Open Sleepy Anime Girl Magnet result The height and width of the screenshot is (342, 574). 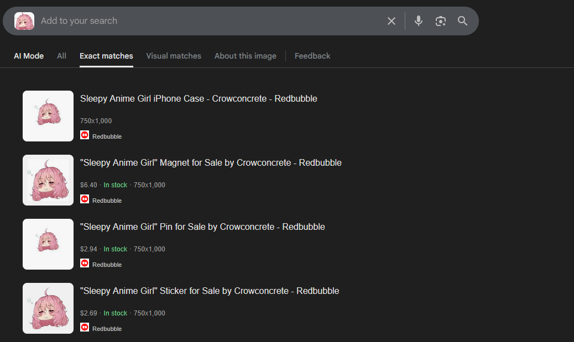tap(211, 163)
